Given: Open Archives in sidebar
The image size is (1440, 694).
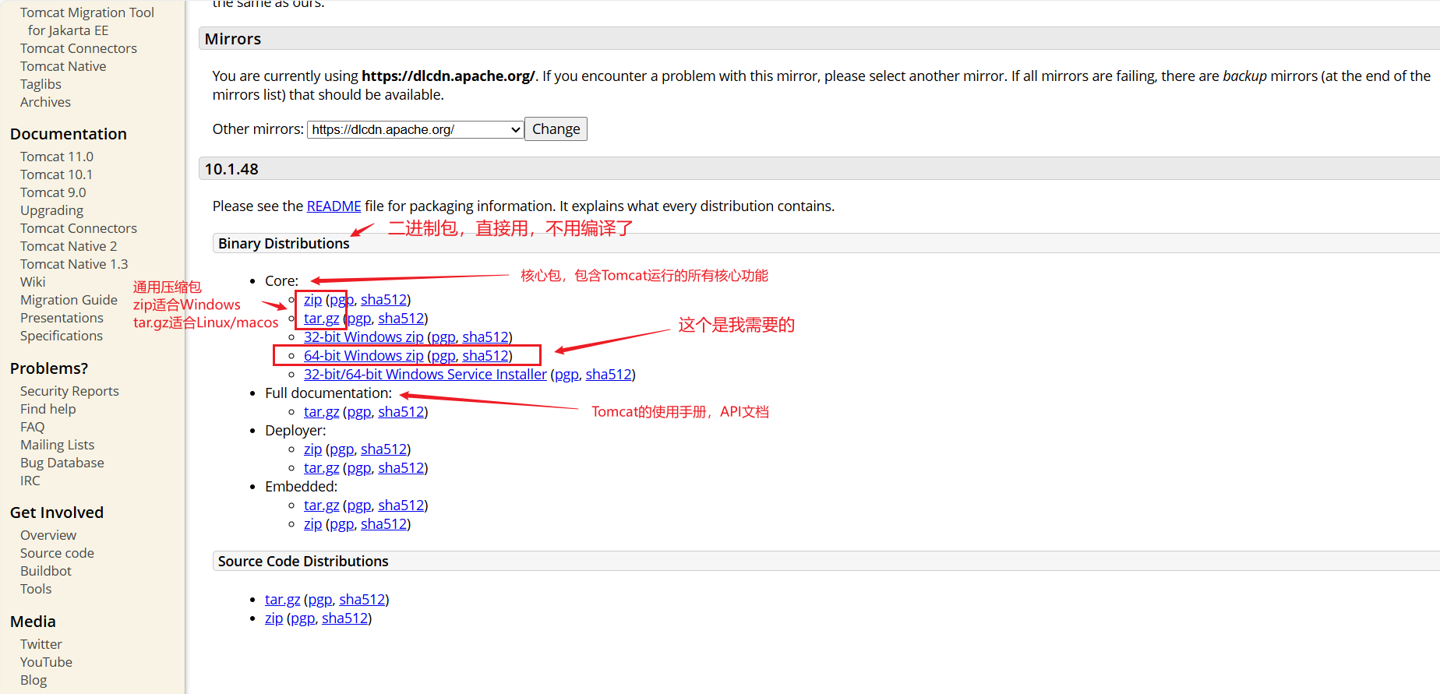Looking at the screenshot, I should (x=45, y=102).
